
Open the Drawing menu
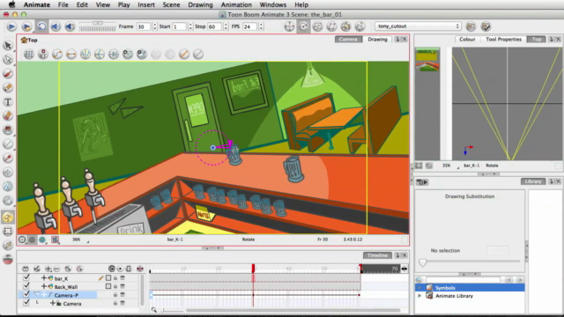[x=200, y=4]
